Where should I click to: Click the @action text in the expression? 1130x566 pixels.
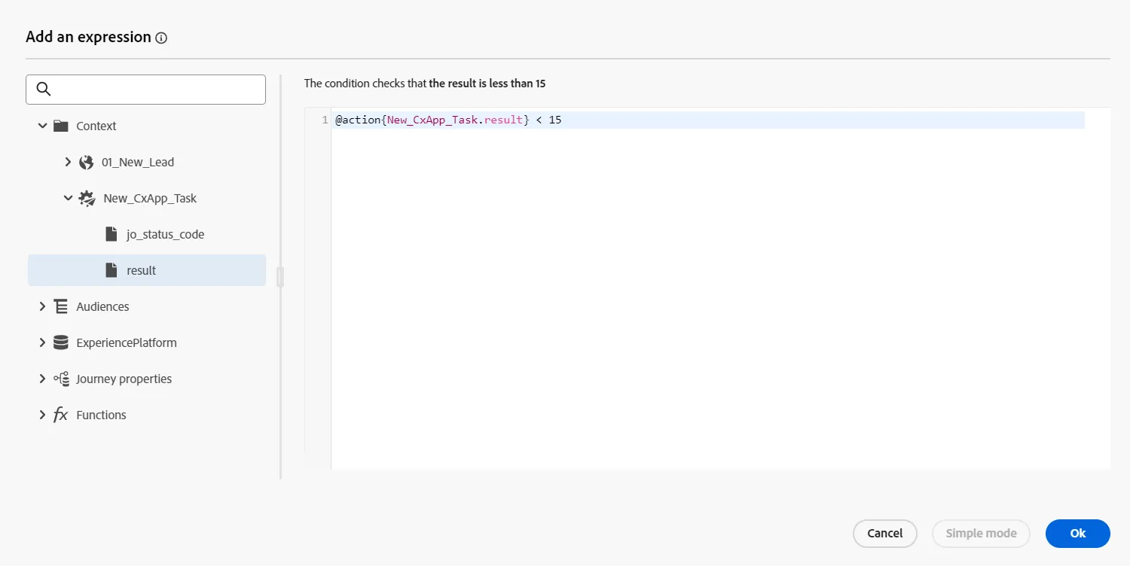click(x=358, y=120)
